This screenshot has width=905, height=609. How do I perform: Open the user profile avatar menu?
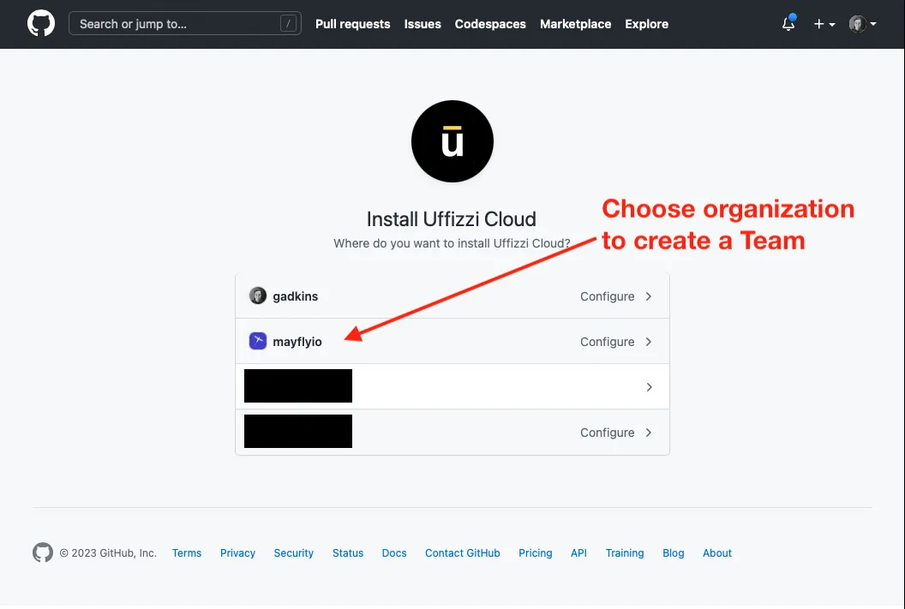[x=861, y=24]
